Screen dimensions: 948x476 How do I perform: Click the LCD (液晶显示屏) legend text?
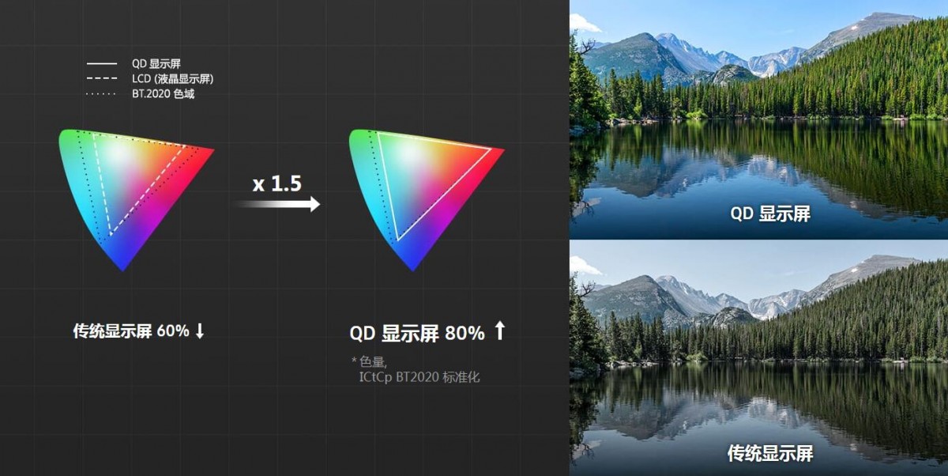click(173, 79)
